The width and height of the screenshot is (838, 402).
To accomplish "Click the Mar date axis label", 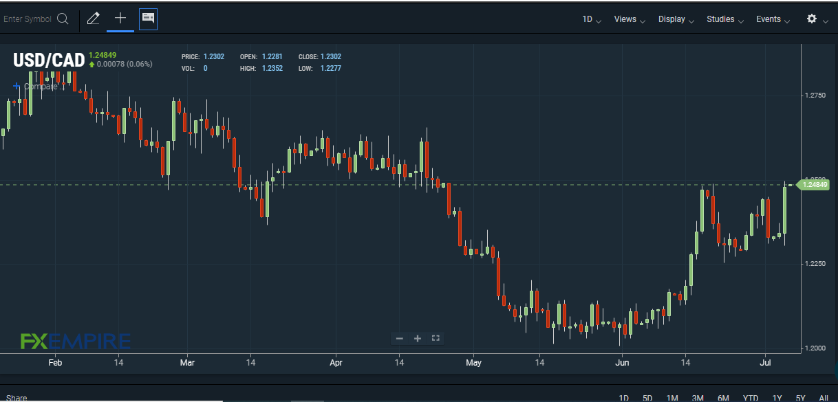I will point(187,362).
